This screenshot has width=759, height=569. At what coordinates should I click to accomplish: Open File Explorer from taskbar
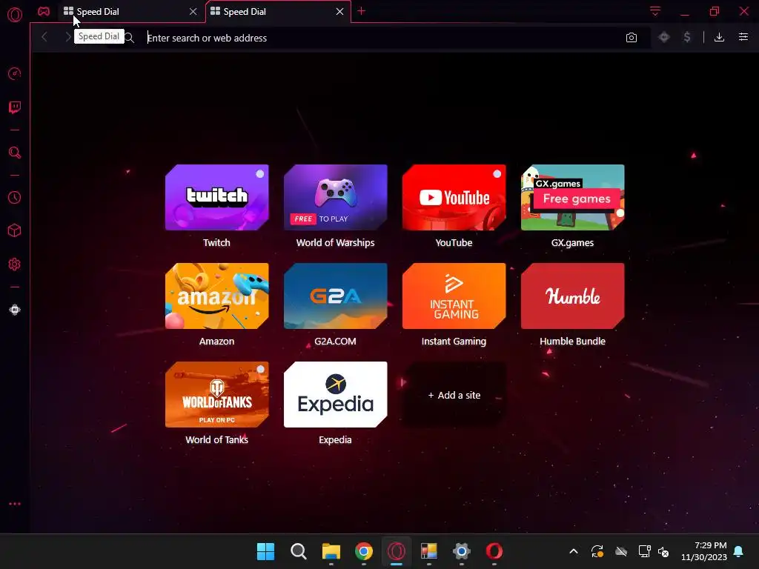click(x=331, y=551)
